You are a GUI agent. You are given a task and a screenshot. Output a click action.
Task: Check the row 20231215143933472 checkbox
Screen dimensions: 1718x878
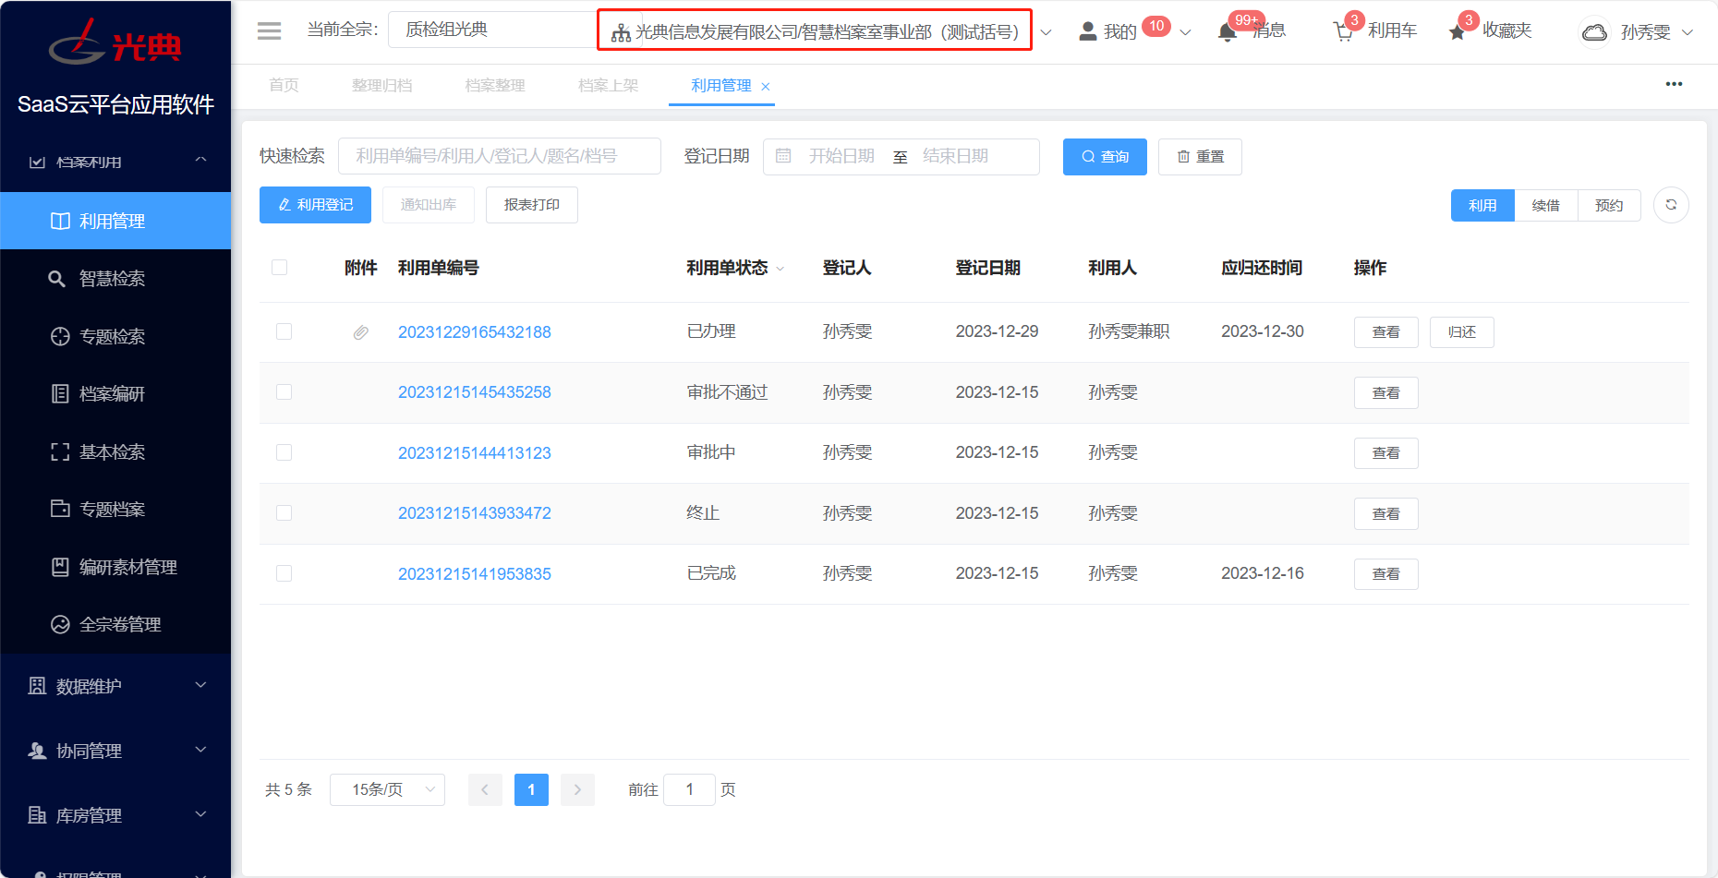pyautogui.click(x=284, y=513)
